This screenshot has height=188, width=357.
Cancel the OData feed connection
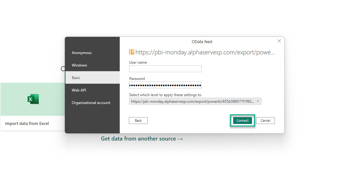click(265, 121)
